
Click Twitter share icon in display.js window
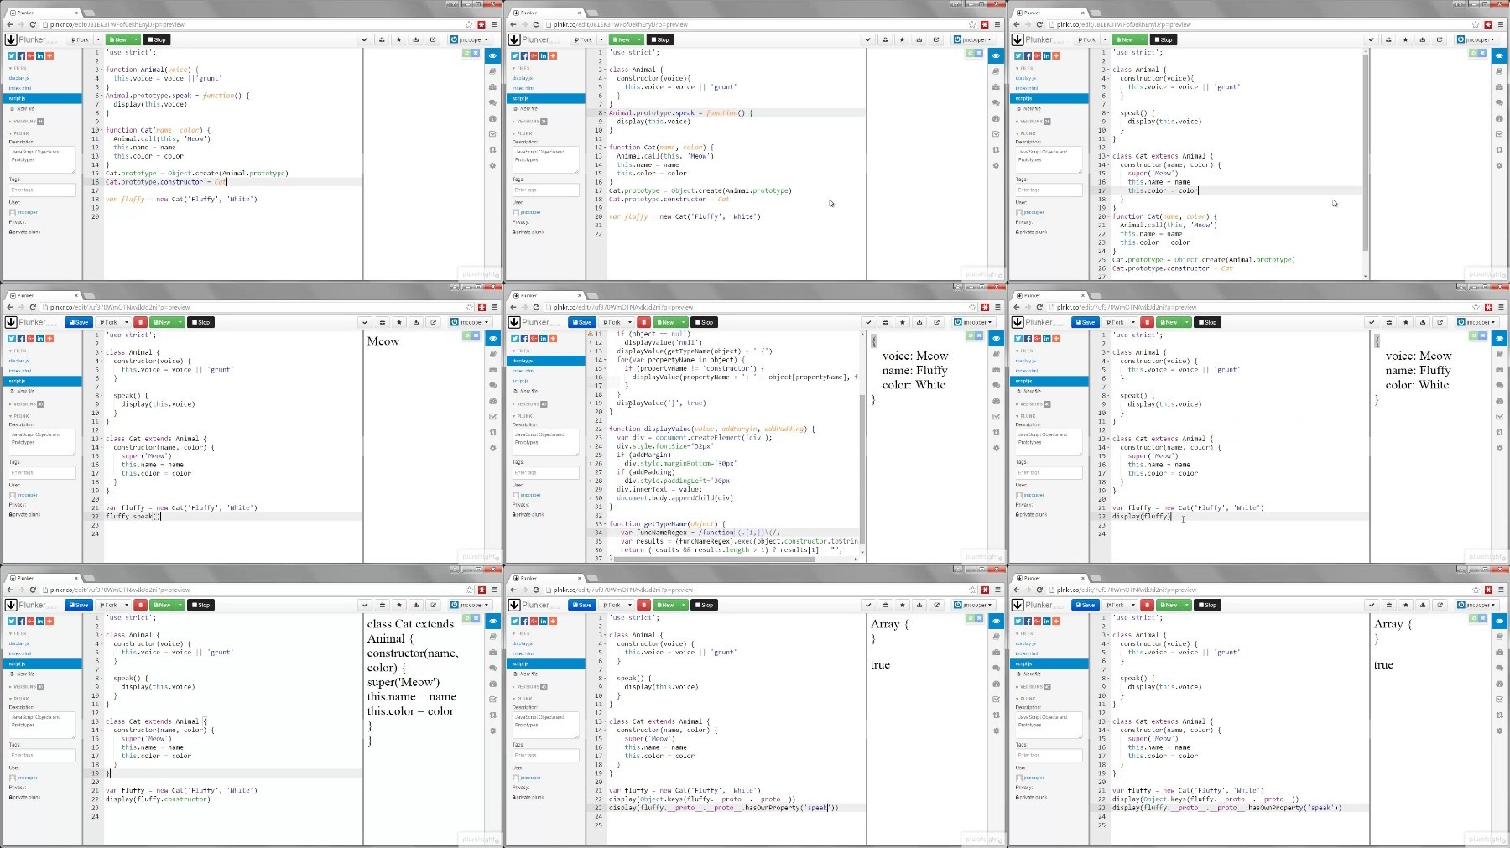click(515, 338)
